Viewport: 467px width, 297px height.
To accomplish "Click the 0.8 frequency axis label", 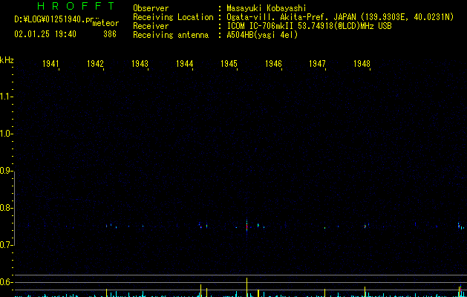I will (x=6, y=208).
